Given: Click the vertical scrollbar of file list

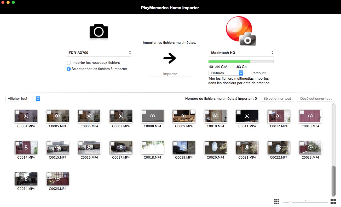Looking at the screenshot, I should pos(333,180).
